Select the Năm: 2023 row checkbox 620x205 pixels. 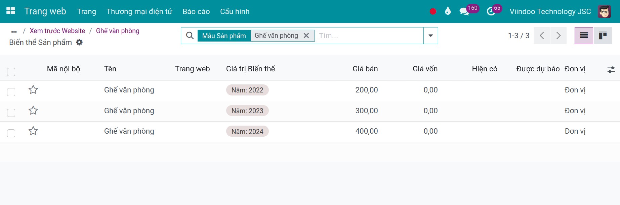pos(11,113)
